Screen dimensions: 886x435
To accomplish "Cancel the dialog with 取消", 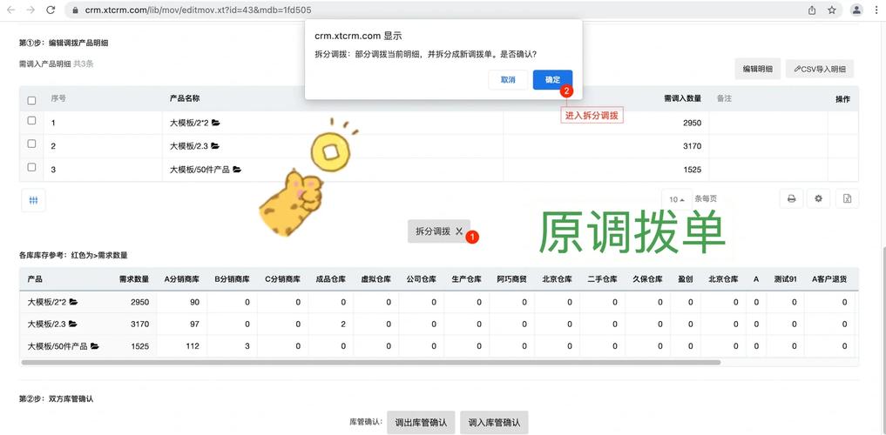I will [x=508, y=79].
